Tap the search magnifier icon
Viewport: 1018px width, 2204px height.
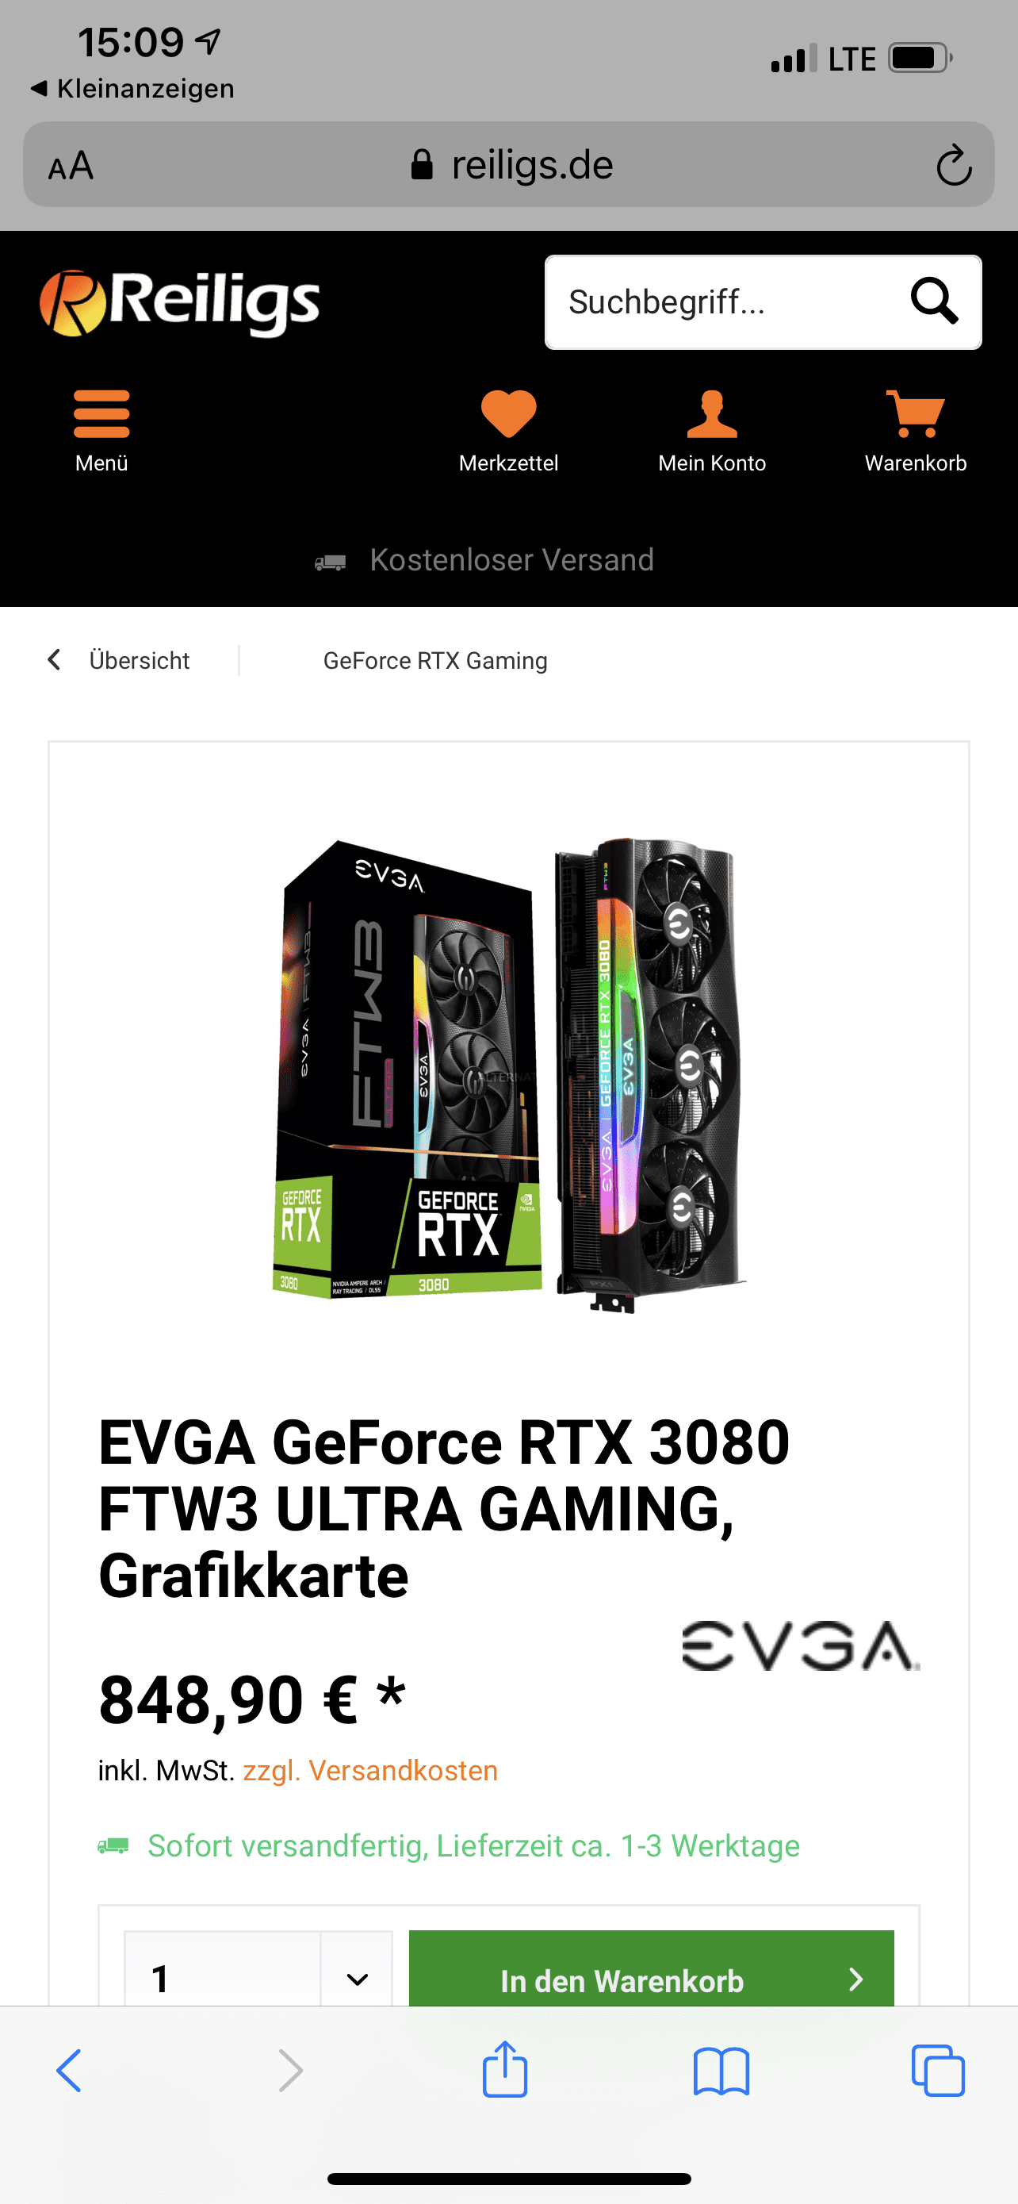pyautogui.click(x=934, y=301)
